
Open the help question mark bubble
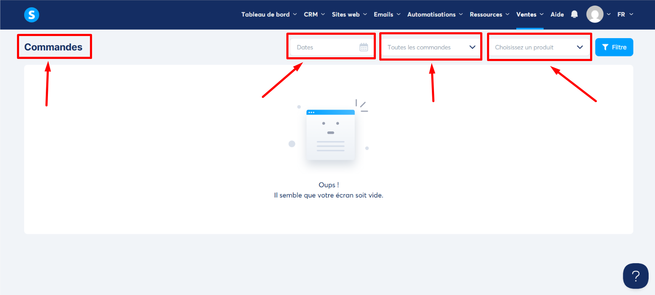pos(635,276)
